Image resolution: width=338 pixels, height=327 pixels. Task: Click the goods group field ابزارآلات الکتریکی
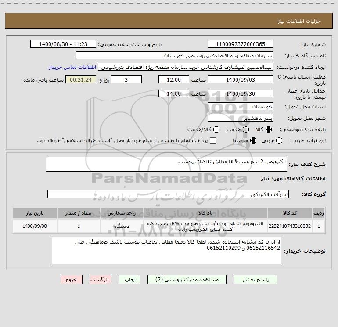[x=168, y=194]
